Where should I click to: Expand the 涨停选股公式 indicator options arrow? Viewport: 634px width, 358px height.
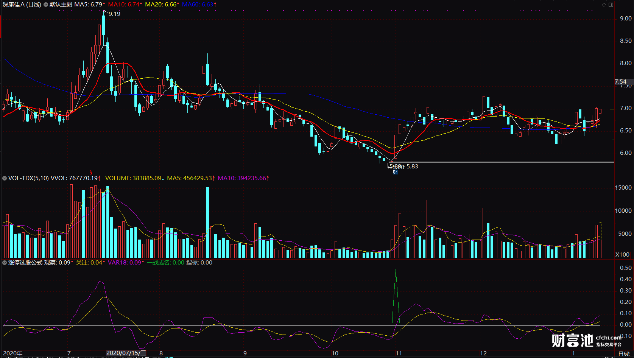[x=5, y=262]
